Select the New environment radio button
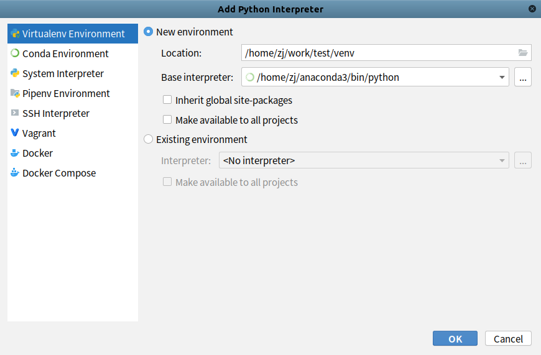 [x=149, y=32]
